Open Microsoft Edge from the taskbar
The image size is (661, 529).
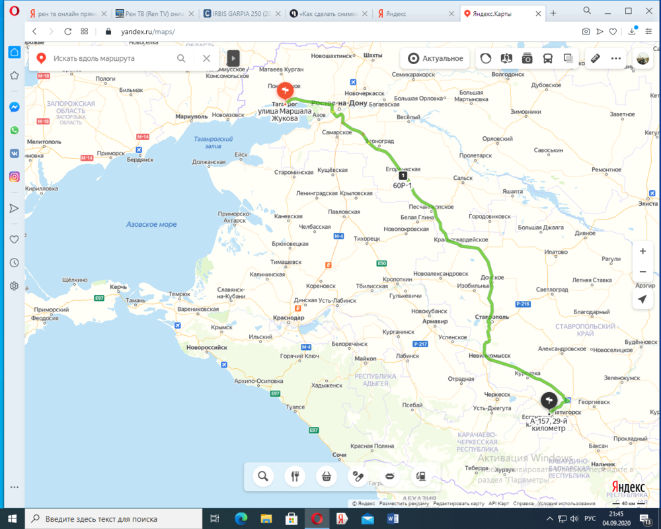click(241, 519)
